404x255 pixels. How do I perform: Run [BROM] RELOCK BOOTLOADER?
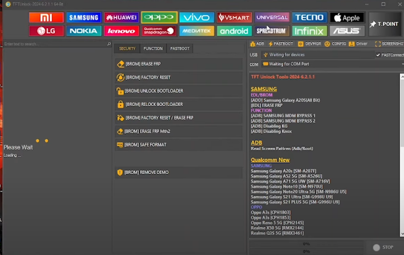point(178,104)
